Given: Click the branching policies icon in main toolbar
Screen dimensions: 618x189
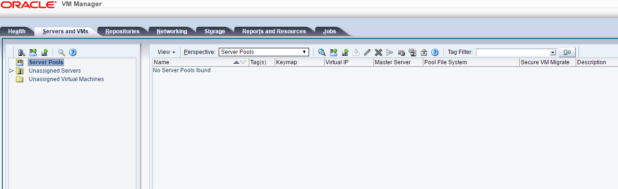Looking at the screenshot, I should (x=389, y=52).
